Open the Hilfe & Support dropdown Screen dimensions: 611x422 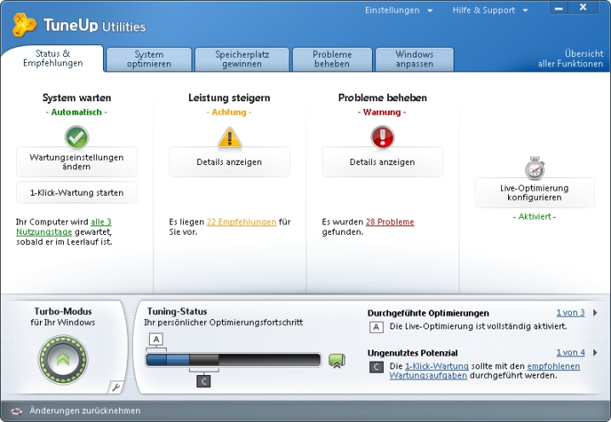coord(489,10)
